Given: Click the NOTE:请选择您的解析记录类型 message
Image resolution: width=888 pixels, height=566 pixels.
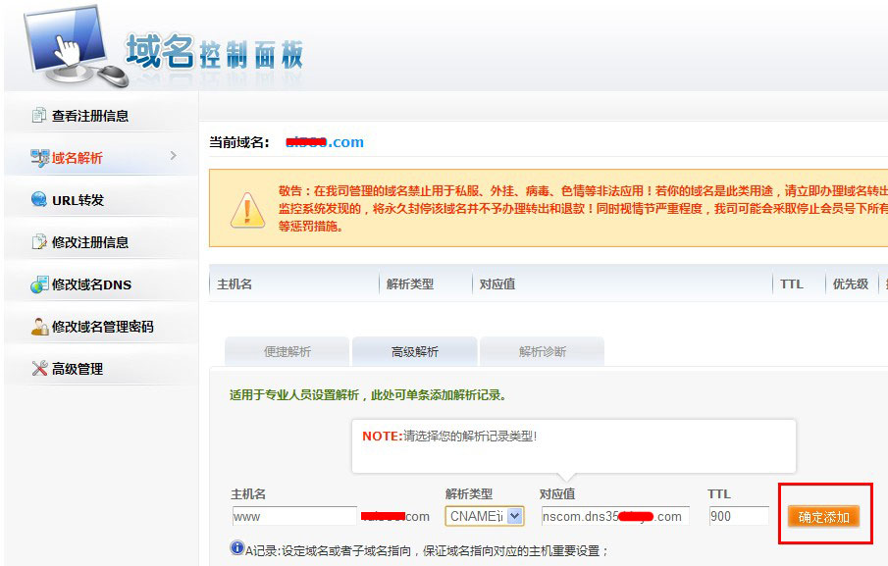Looking at the screenshot, I should 449,437.
